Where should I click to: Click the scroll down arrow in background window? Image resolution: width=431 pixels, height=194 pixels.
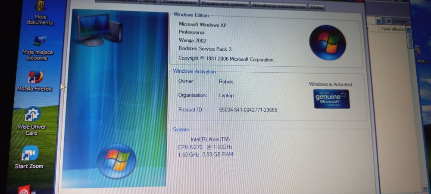click(x=425, y=187)
